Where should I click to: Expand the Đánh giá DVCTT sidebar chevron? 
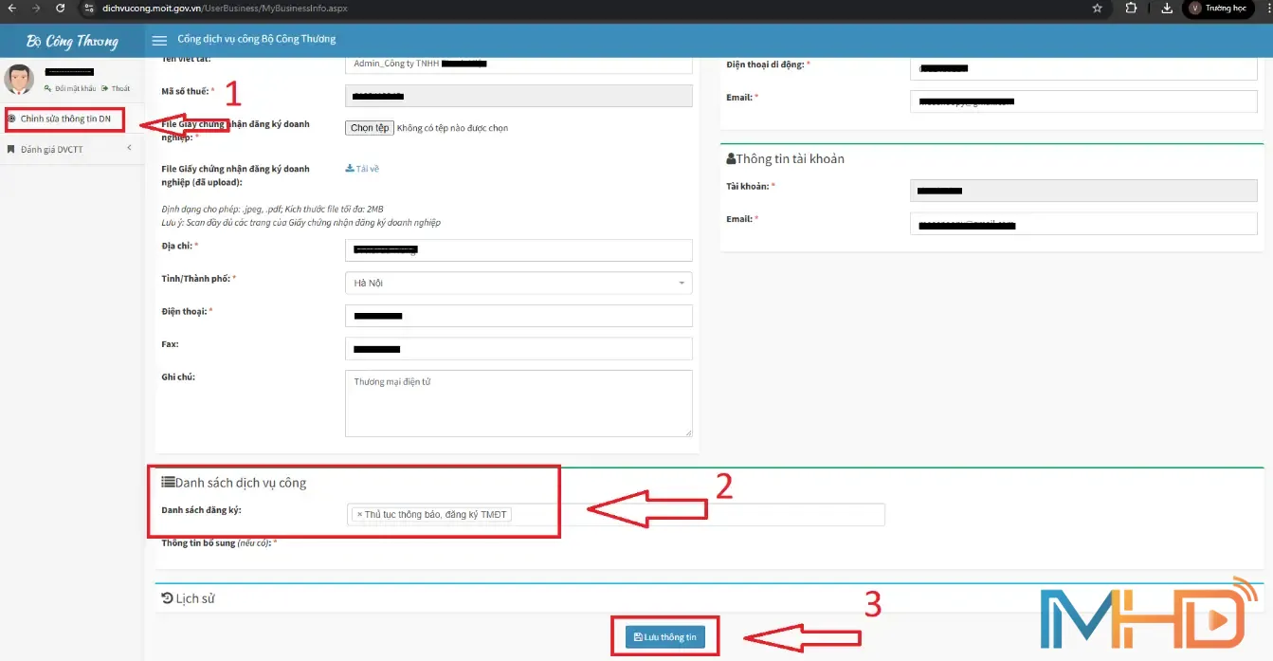point(129,148)
